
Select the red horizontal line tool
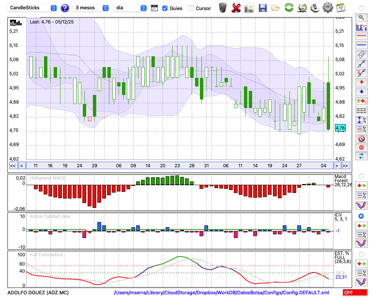[361, 36]
